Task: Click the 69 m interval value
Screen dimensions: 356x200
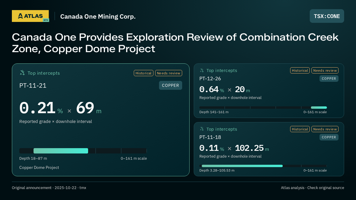Action: pyautogui.click(x=89, y=108)
